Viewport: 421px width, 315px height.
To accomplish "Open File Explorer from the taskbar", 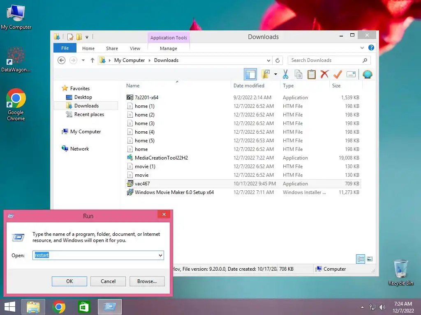I will click(x=33, y=307).
